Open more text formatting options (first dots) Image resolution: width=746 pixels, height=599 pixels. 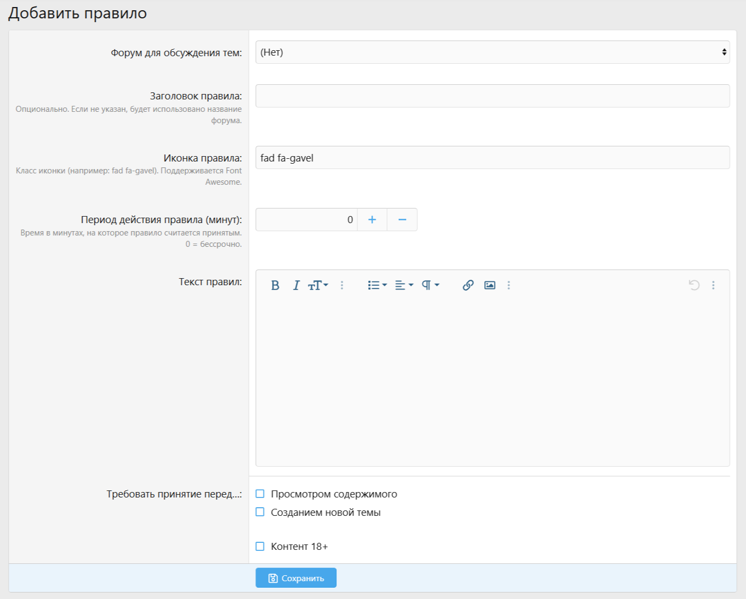coord(342,285)
